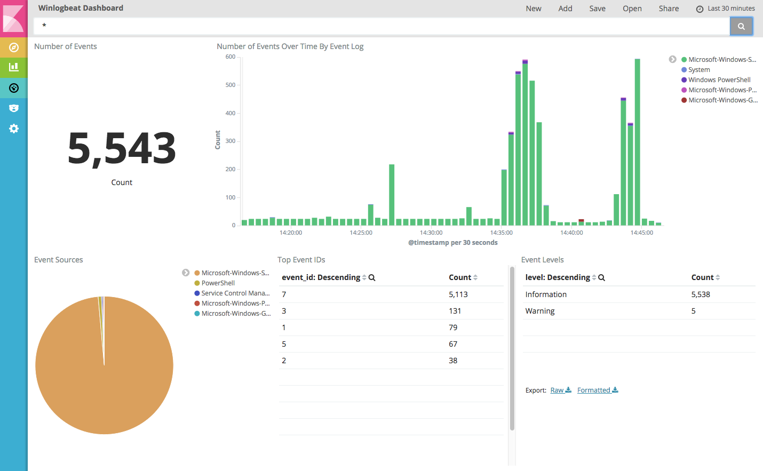Open Settings via the gear icon
Viewport: 763px width, 471px height.
pos(14,129)
